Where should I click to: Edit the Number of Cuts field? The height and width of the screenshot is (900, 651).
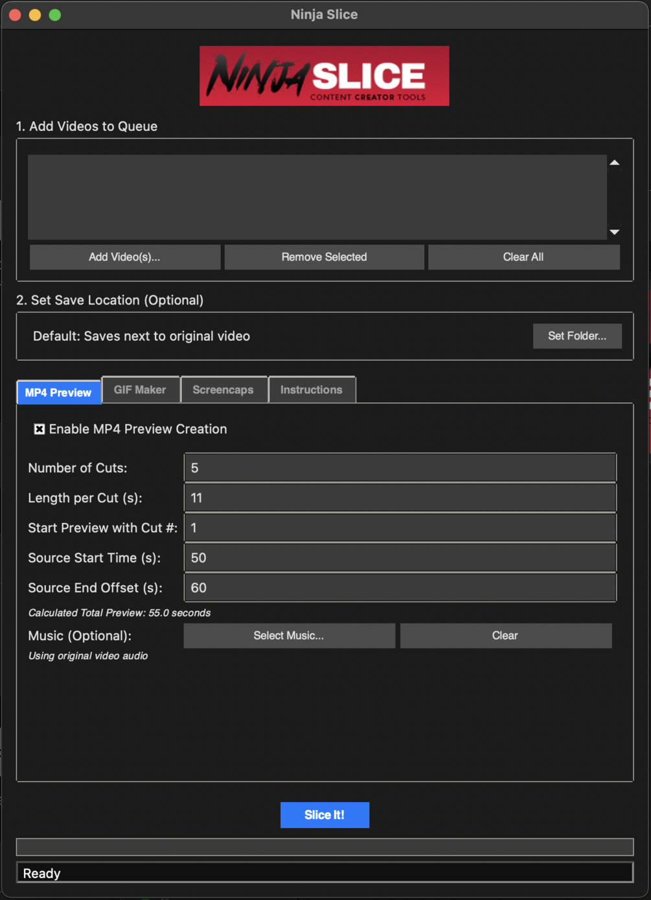400,467
